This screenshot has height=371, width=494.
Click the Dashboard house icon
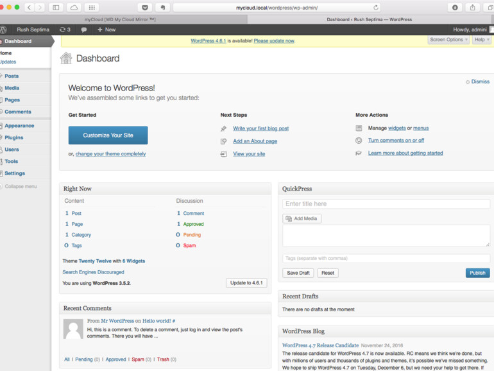click(x=66, y=58)
